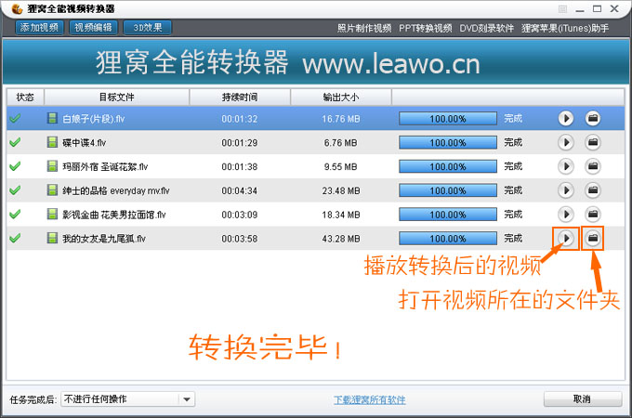Open 狸窝苹果(iTunes)助手 link

coord(565,28)
